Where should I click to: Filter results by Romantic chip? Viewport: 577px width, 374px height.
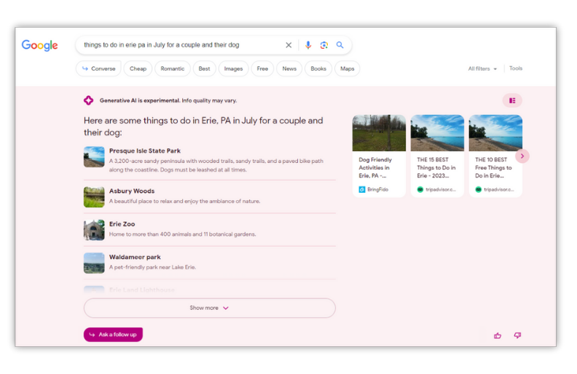click(172, 68)
